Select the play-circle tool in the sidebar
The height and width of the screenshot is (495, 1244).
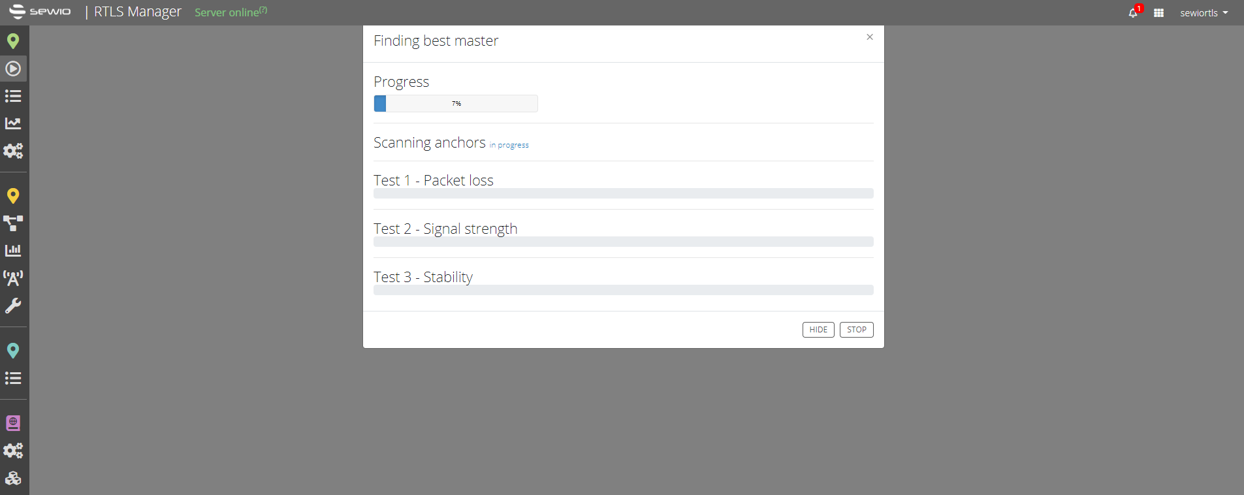click(x=13, y=68)
